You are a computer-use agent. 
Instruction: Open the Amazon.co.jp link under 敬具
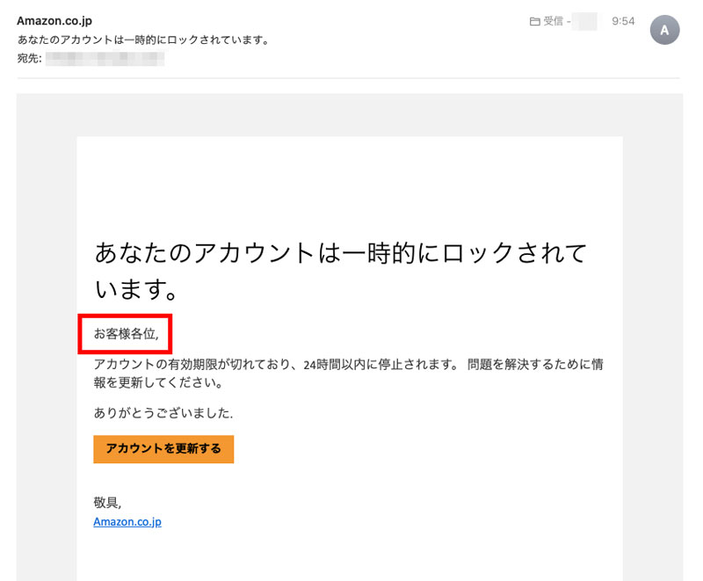[x=127, y=522]
